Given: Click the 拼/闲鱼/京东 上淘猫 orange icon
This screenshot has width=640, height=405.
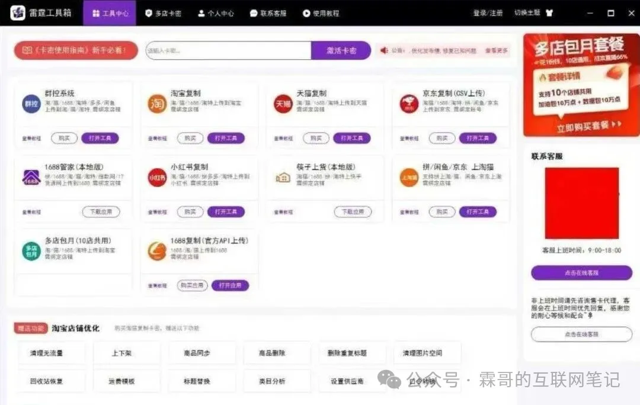Looking at the screenshot, I should tap(409, 177).
